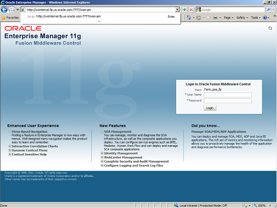This screenshot has height=208, width=277.
Task: Expand Interactive Correlation Charts
Action: click(x=10, y=146)
